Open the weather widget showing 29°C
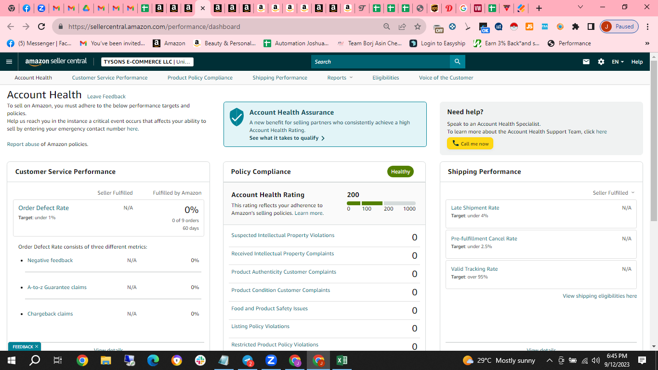This screenshot has height=370, width=658. pos(499,360)
